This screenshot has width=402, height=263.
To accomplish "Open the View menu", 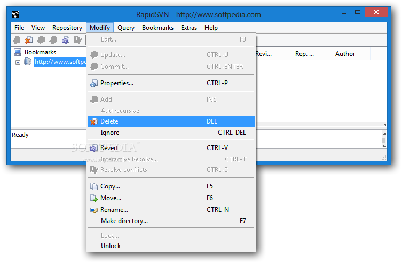I will pyautogui.click(x=38, y=28).
